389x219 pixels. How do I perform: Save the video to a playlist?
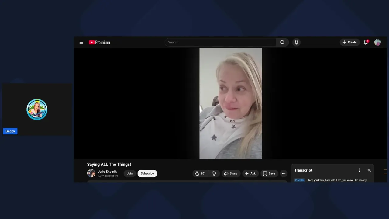point(269,173)
